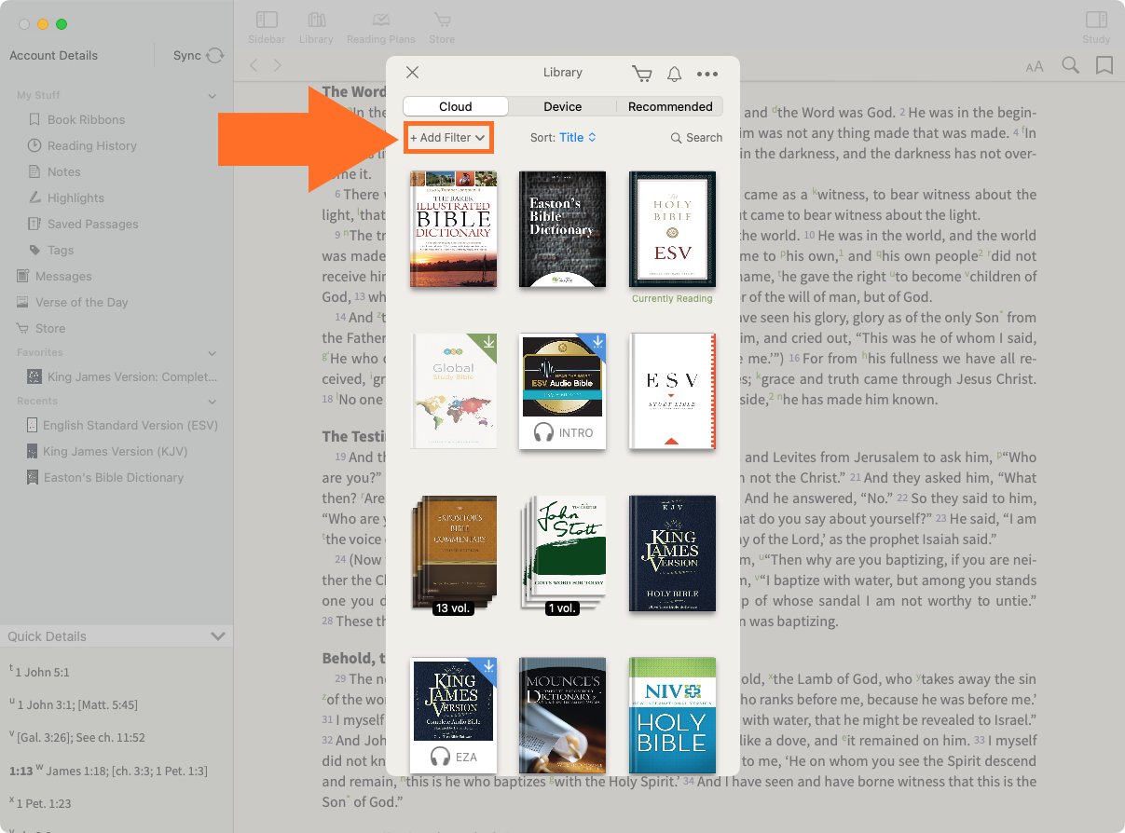Open notifications bell in Library popup
This screenshot has height=833, width=1125.
[x=674, y=74]
